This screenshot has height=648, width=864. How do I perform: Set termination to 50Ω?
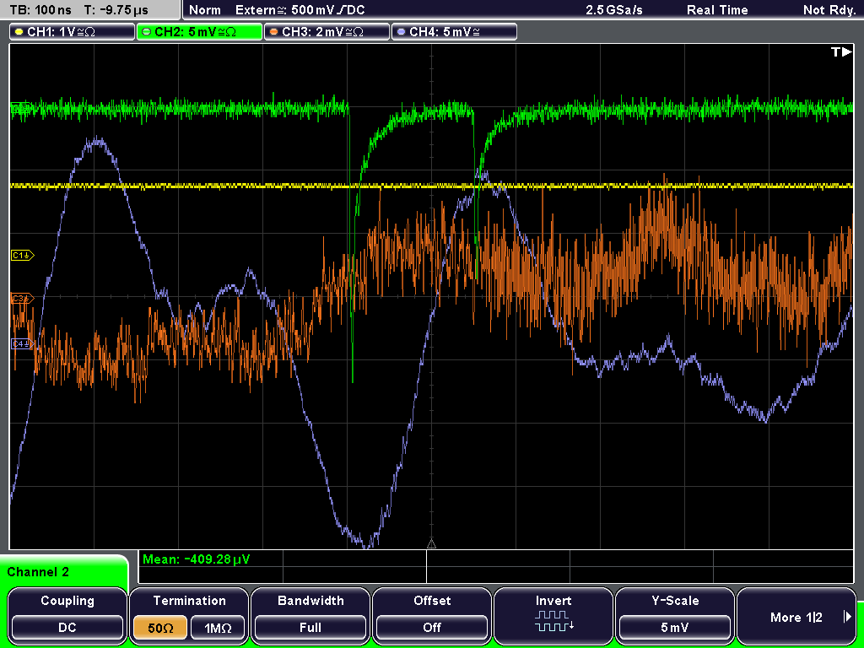pyautogui.click(x=160, y=628)
